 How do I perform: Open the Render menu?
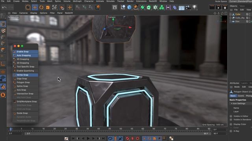coord(130,1)
